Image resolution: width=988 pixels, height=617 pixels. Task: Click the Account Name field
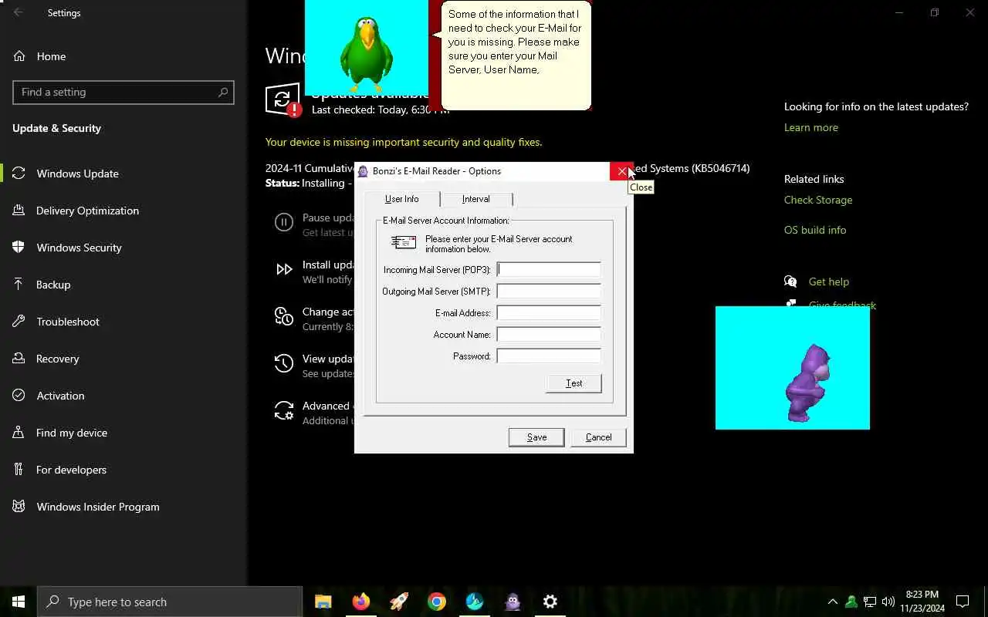(549, 334)
